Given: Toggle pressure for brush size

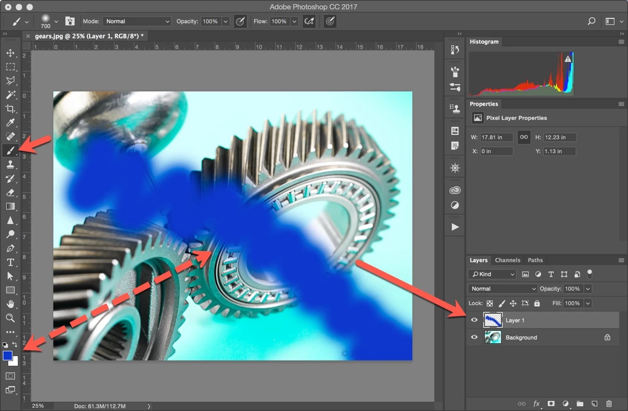Looking at the screenshot, I should pyautogui.click(x=330, y=21).
